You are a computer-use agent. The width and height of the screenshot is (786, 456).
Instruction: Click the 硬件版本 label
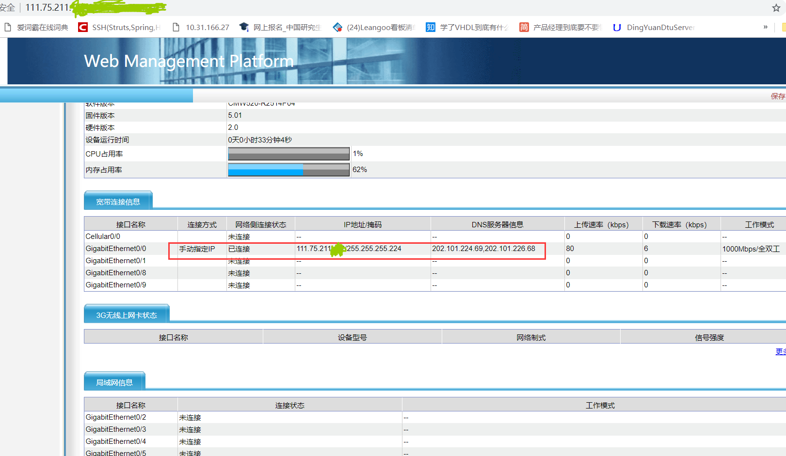(100, 127)
